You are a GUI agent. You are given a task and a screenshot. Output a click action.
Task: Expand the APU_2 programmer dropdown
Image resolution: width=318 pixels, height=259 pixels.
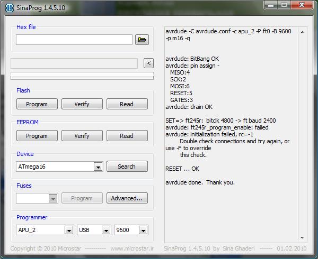[x=68, y=230]
